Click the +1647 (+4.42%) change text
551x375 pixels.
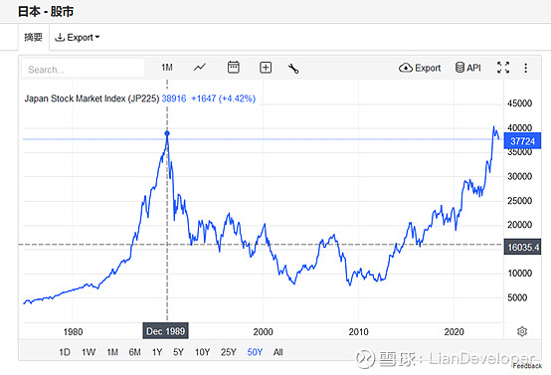click(224, 98)
